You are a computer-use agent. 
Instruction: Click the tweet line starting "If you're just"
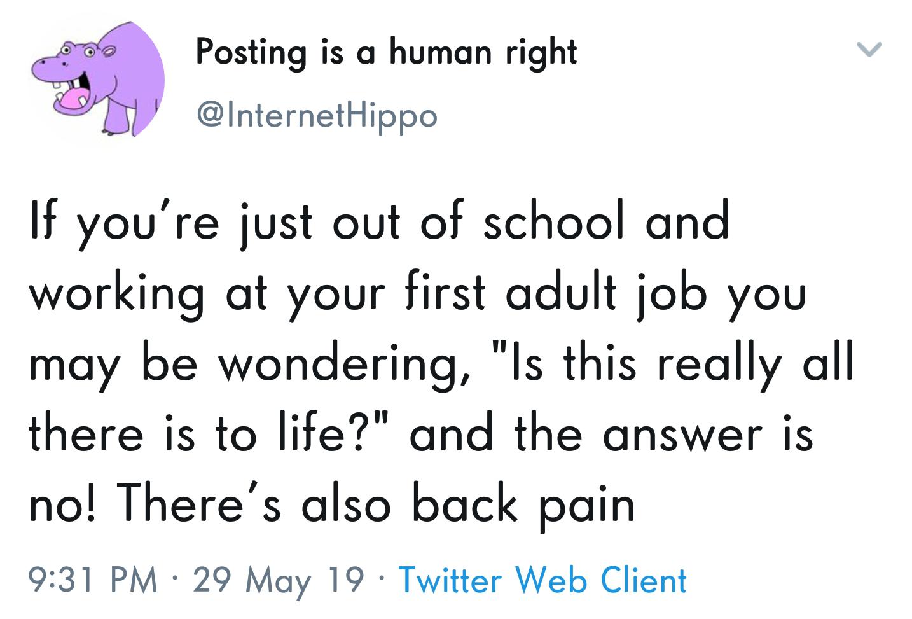[x=378, y=223]
